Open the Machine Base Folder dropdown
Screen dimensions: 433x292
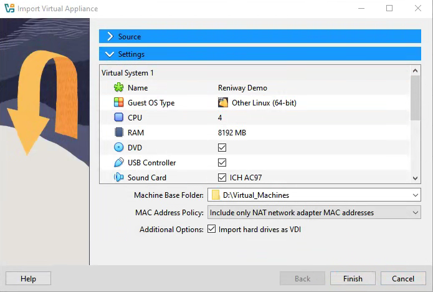415,195
